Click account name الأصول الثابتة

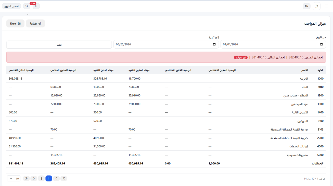tap(300, 112)
